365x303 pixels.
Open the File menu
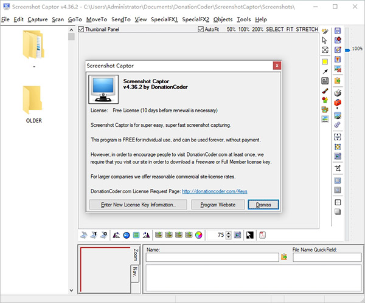(5, 19)
